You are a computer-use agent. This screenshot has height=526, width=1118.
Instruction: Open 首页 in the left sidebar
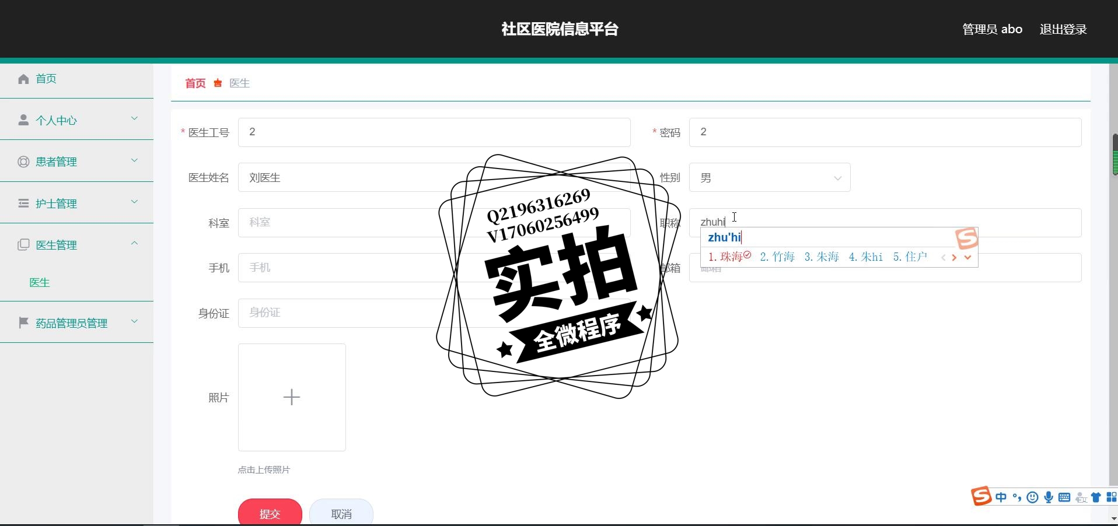(76, 79)
